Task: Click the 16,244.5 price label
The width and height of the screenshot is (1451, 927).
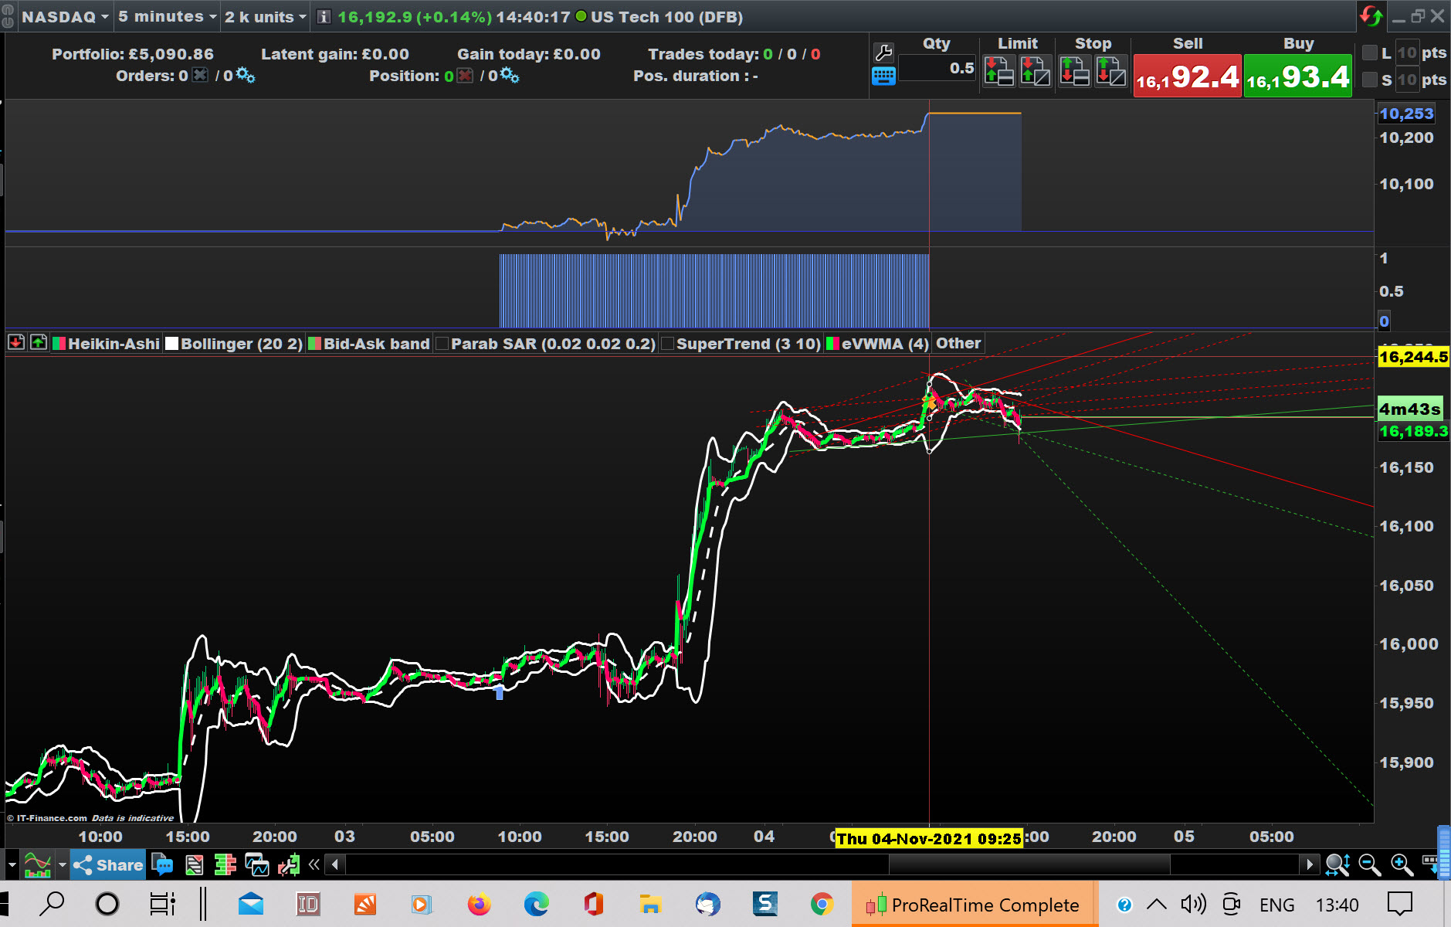Action: pos(1413,357)
